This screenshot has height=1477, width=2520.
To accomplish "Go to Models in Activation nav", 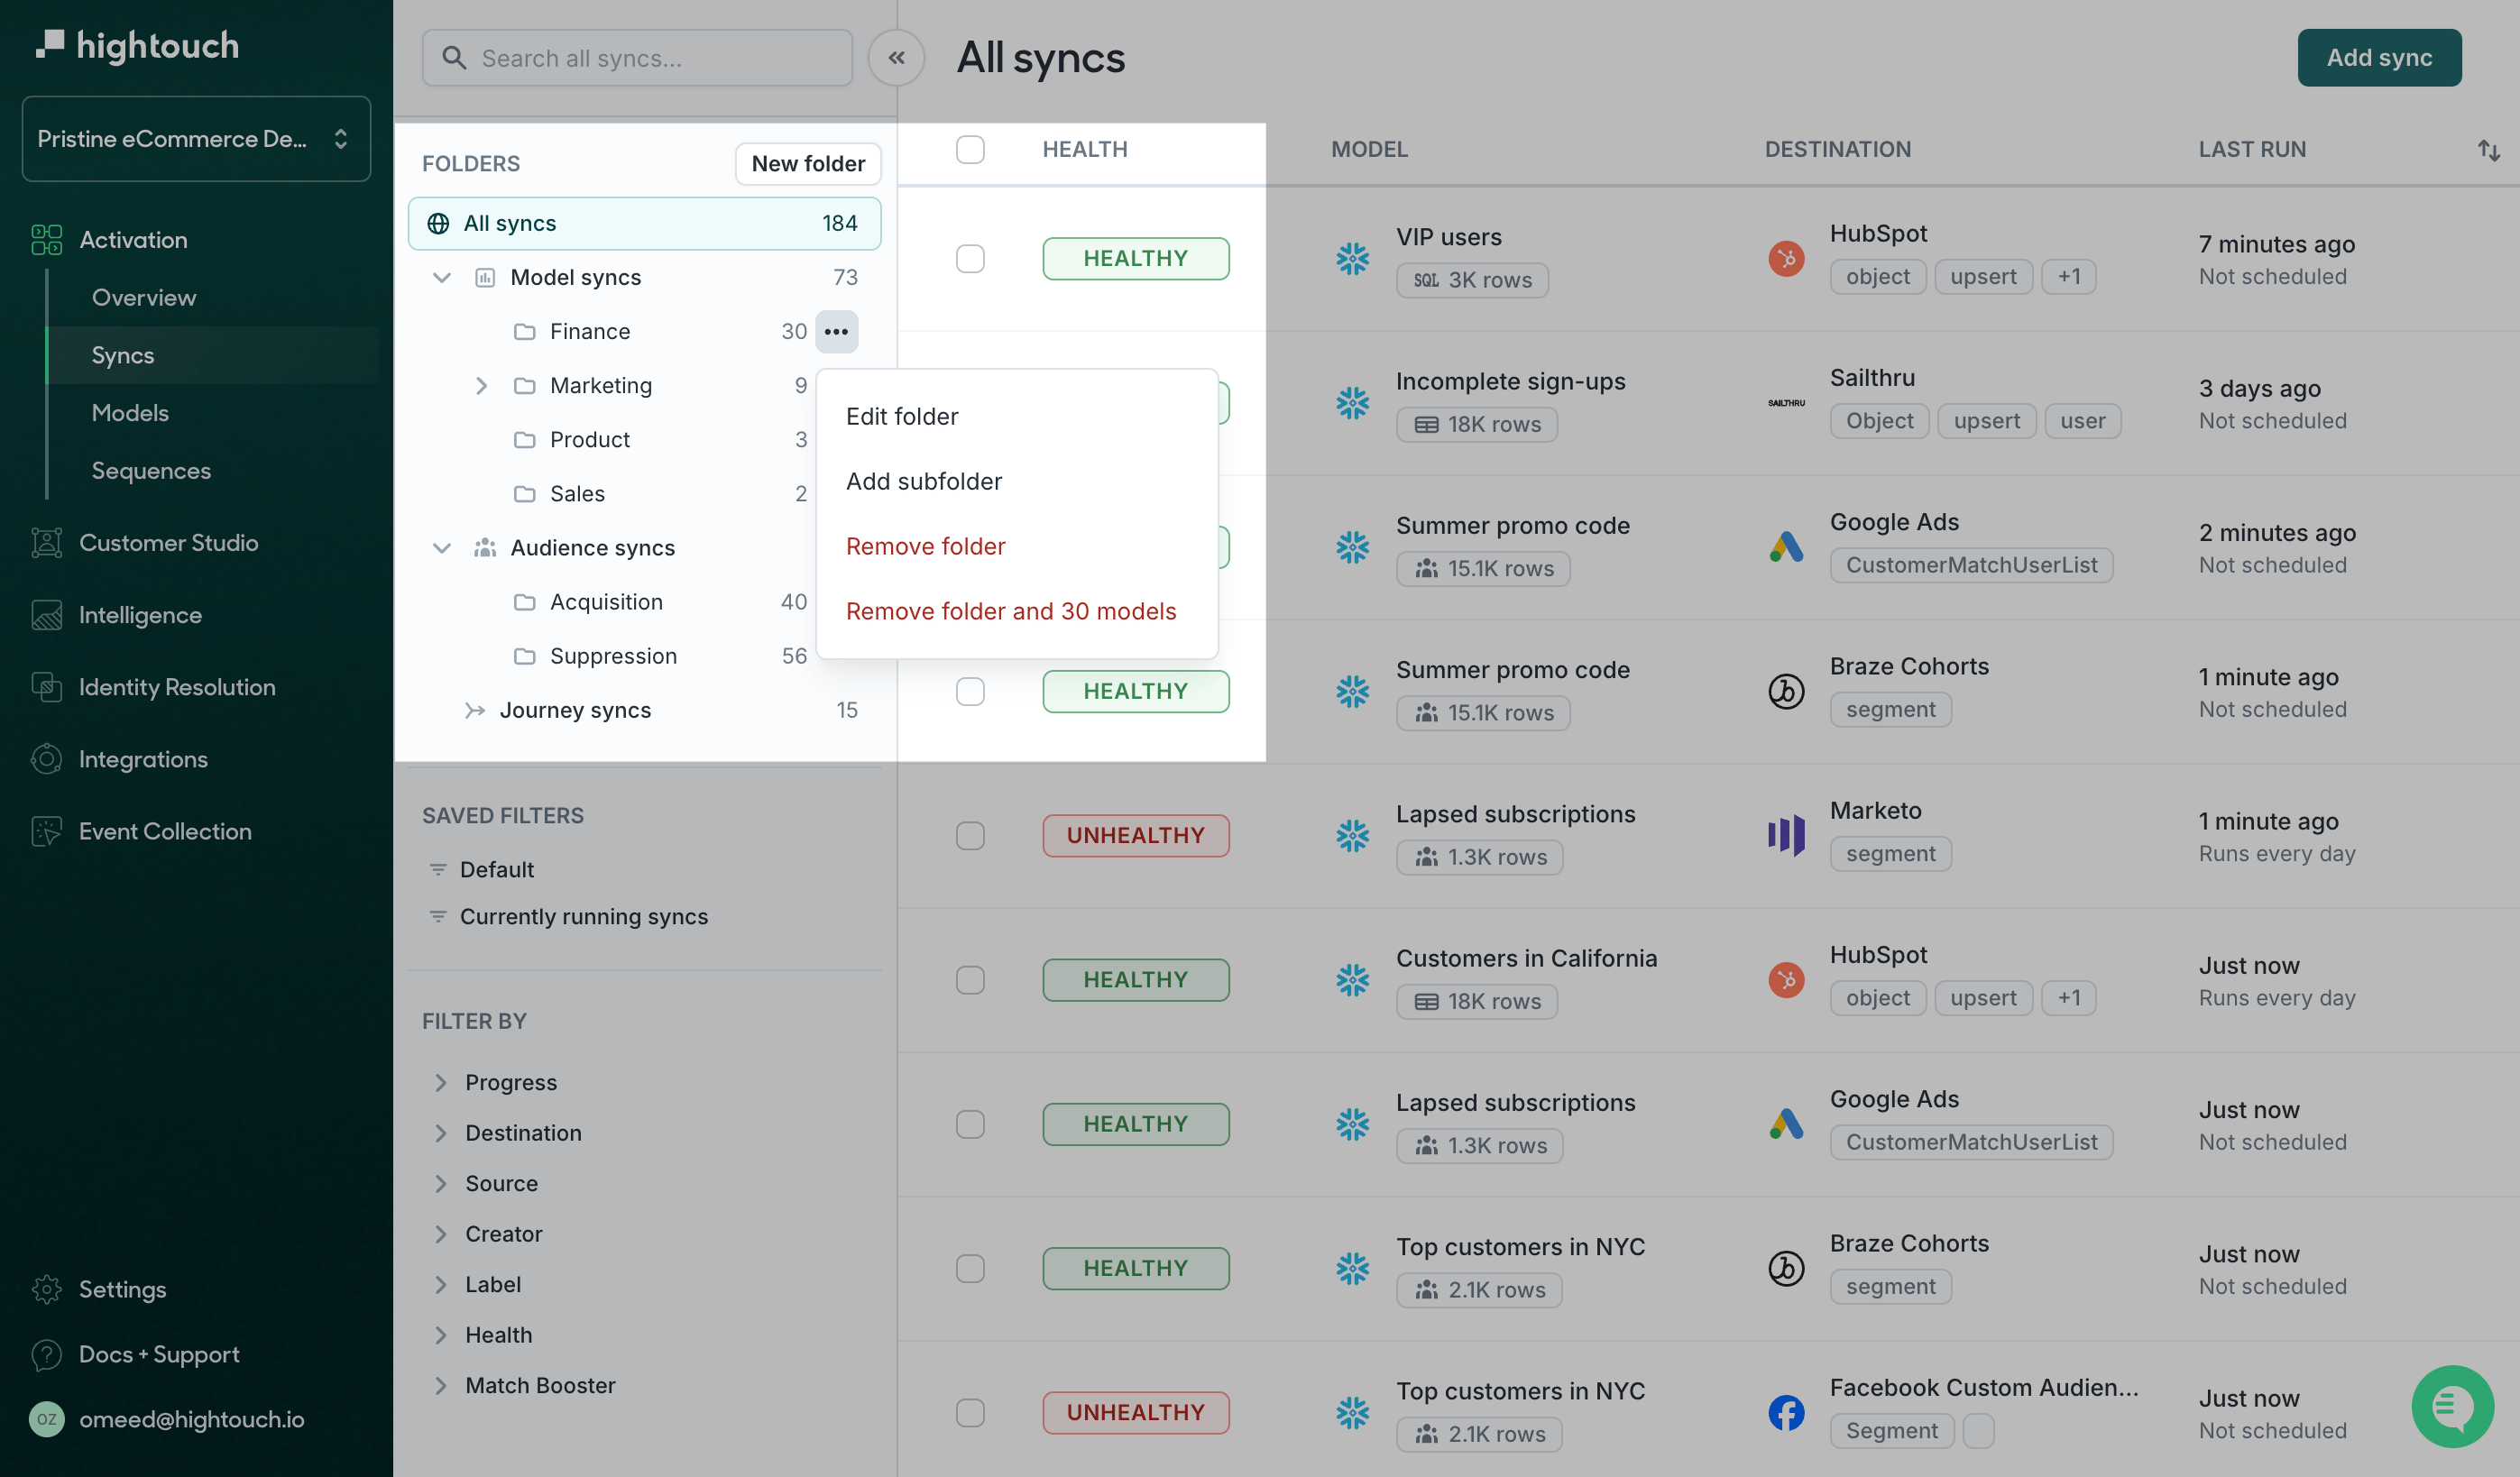I will coord(130,413).
